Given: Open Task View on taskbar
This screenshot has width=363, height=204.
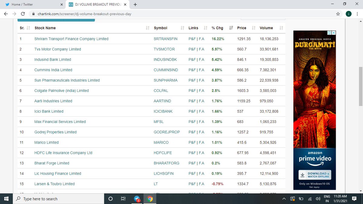Looking at the screenshot, I should (x=123, y=199).
